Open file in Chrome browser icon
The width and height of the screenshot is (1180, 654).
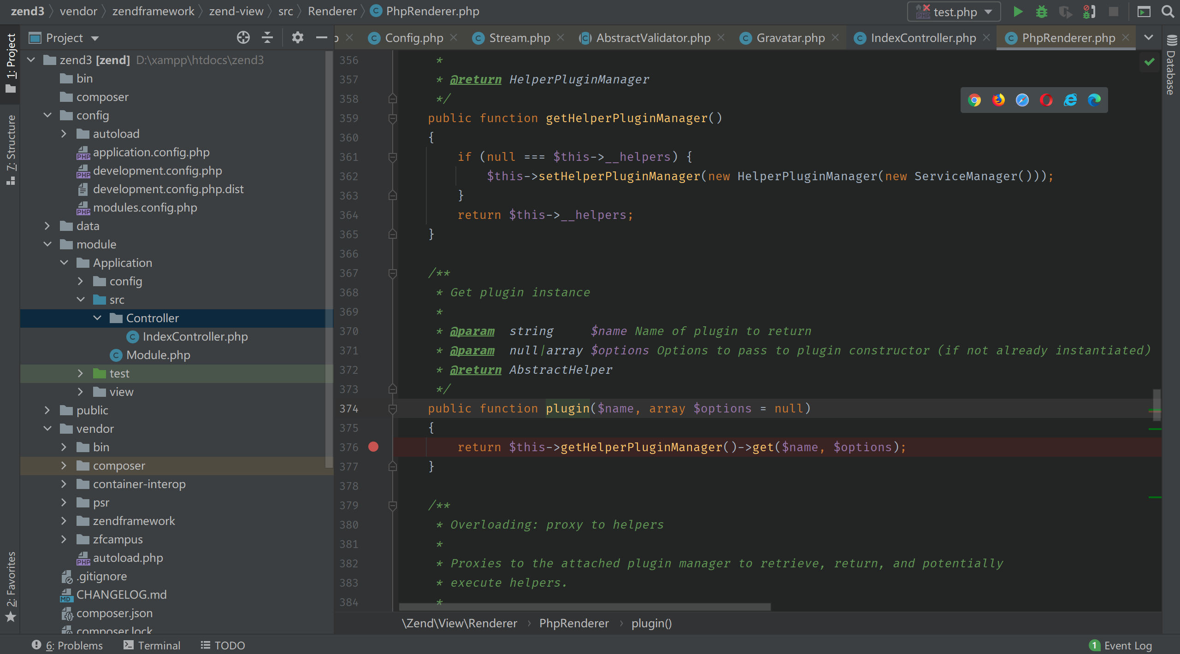[x=974, y=100]
